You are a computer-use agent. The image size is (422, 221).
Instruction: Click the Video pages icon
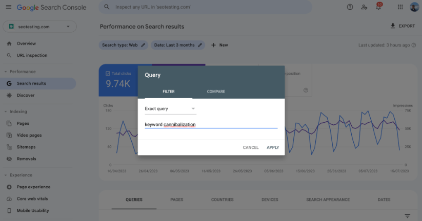(9, 136)
